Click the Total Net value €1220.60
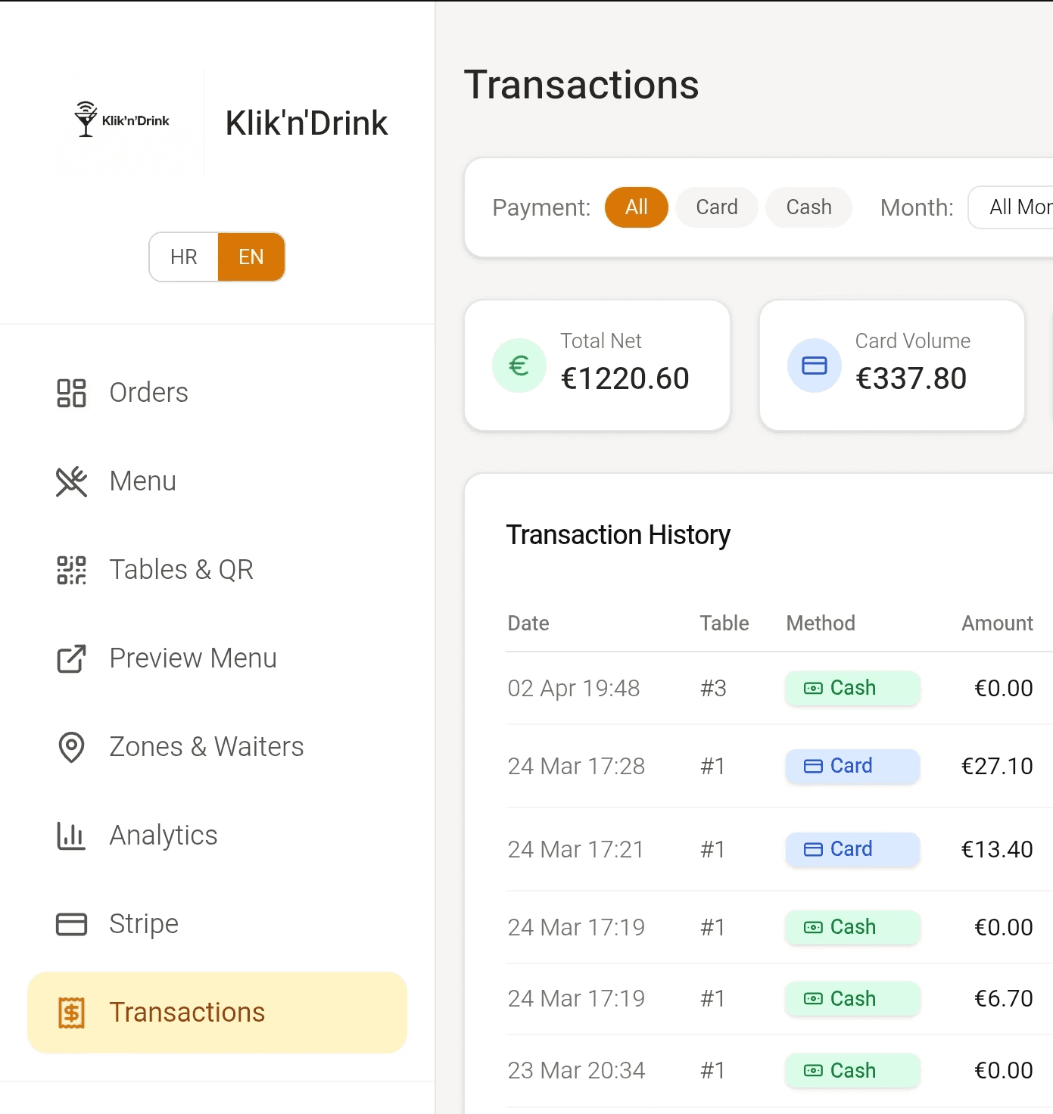Image resolution: width=1053 pixels, height=1114 pixels. (625, 378)
